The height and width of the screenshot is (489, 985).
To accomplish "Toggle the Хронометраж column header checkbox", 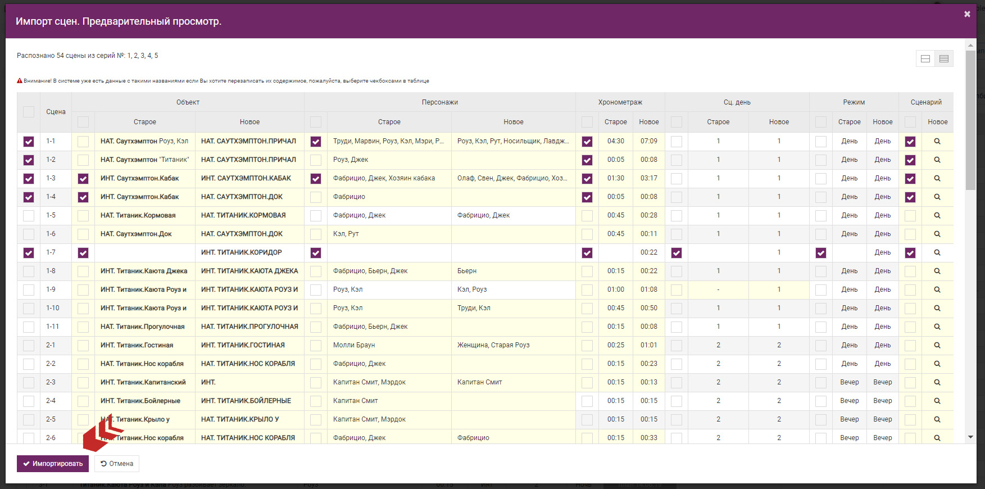I will pos(587,122).
